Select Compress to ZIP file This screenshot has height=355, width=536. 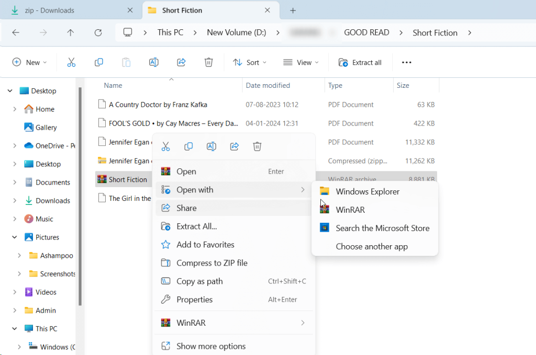pyautogui.click(x=211, y=263)
